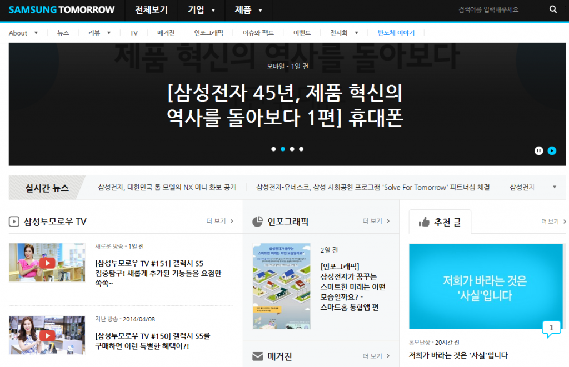
Task: Play the TV #150 video thumbnail
Action: coord(47,335)
